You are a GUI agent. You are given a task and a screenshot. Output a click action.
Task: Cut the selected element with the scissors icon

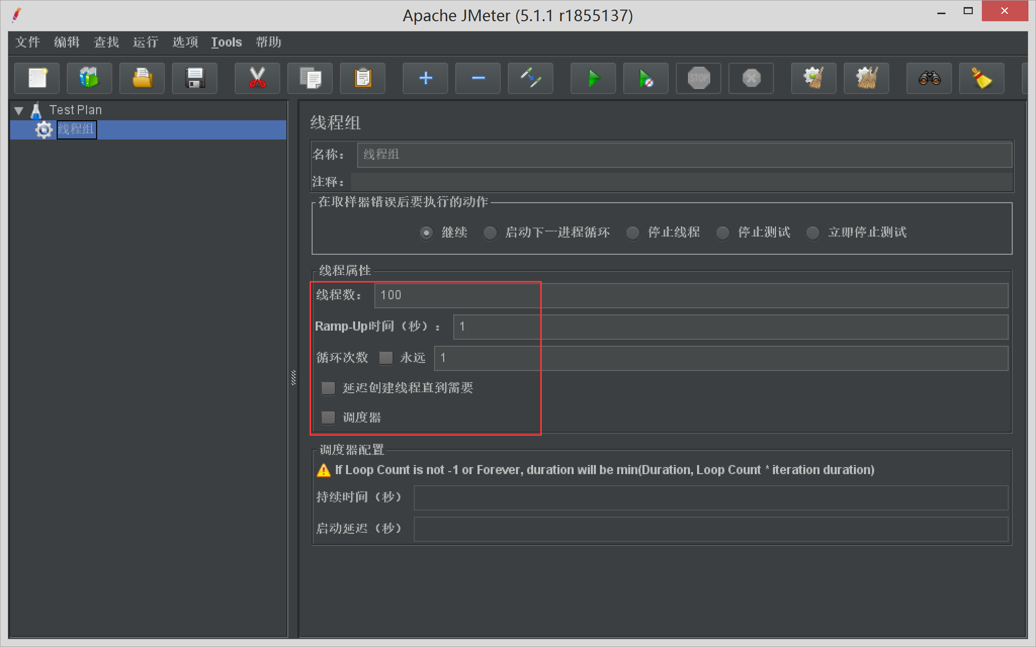(x=257, y=78)
